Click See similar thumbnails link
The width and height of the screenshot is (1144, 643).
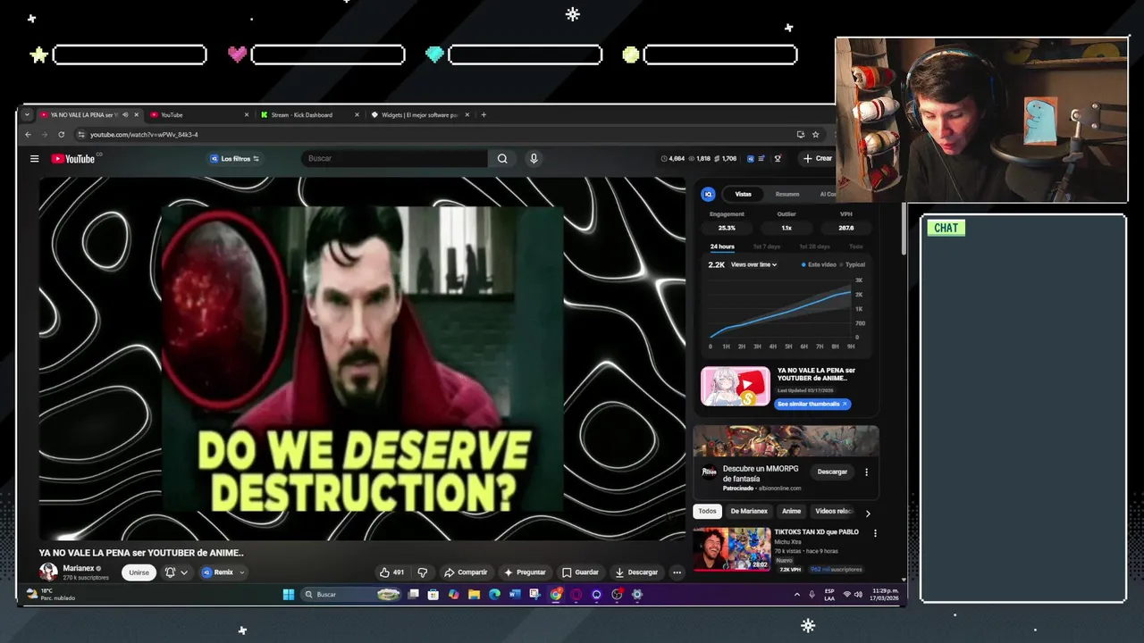tap(812, 404)
